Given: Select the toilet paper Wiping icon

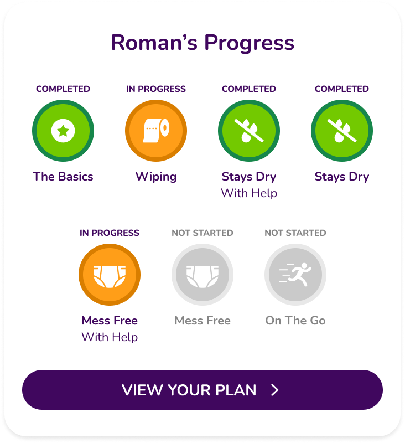Looking at the screenshot, I should [156, 131].
